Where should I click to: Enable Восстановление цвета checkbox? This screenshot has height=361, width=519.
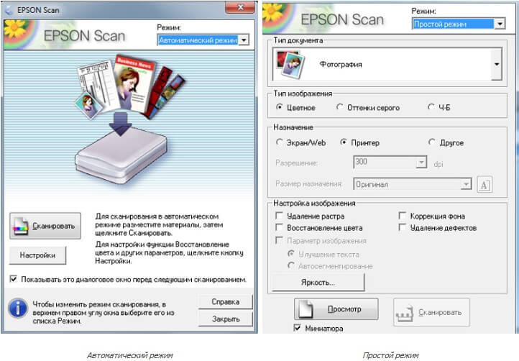(x=279, y=227)
